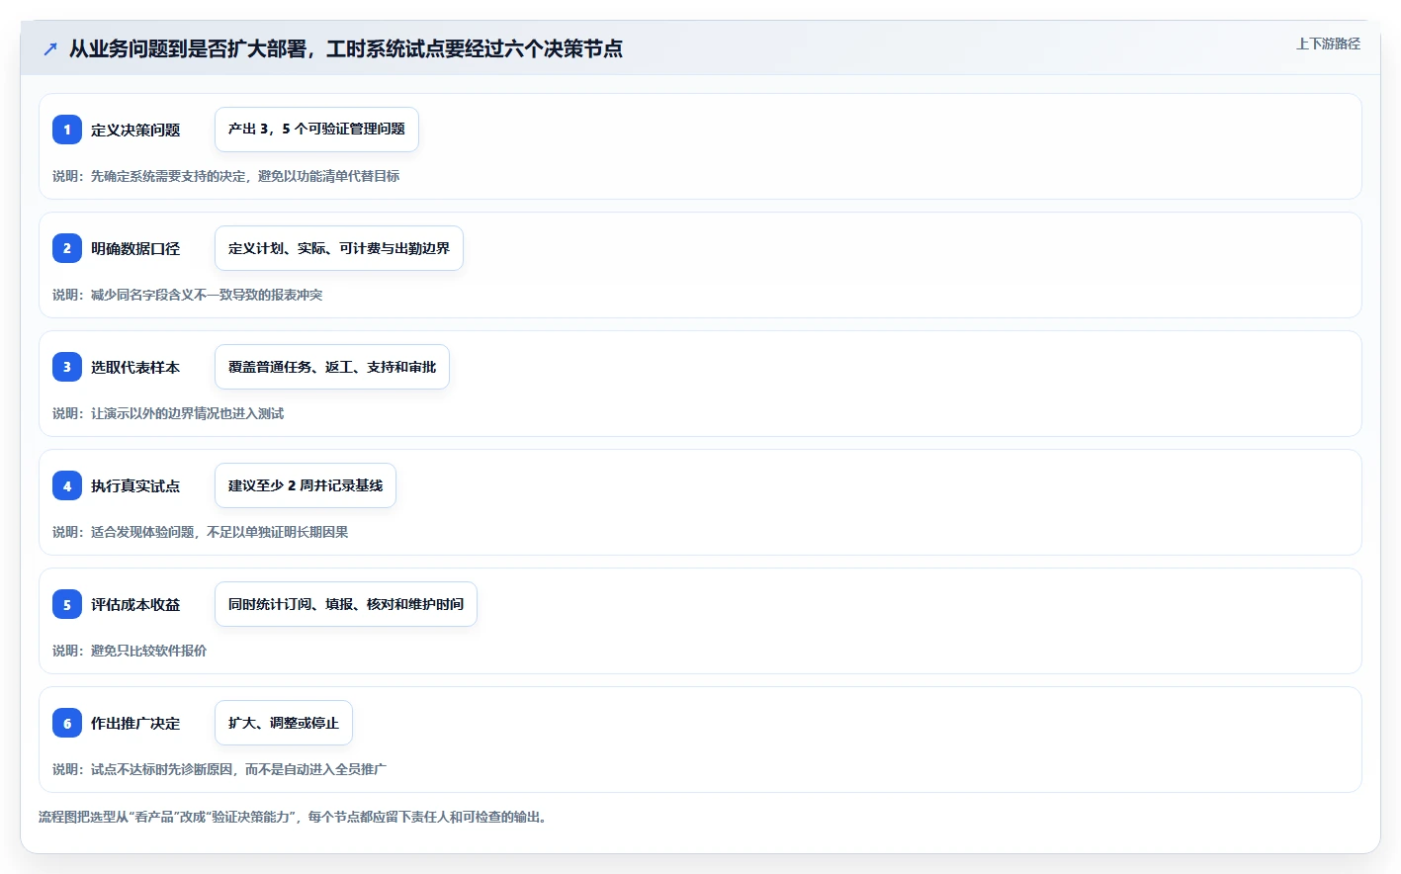Image resolution: width=1401 pixels, height=874 pixels.
Task: Click the 建议至少 2 周并记录基线 chip
Action: (x=306, y=485)
